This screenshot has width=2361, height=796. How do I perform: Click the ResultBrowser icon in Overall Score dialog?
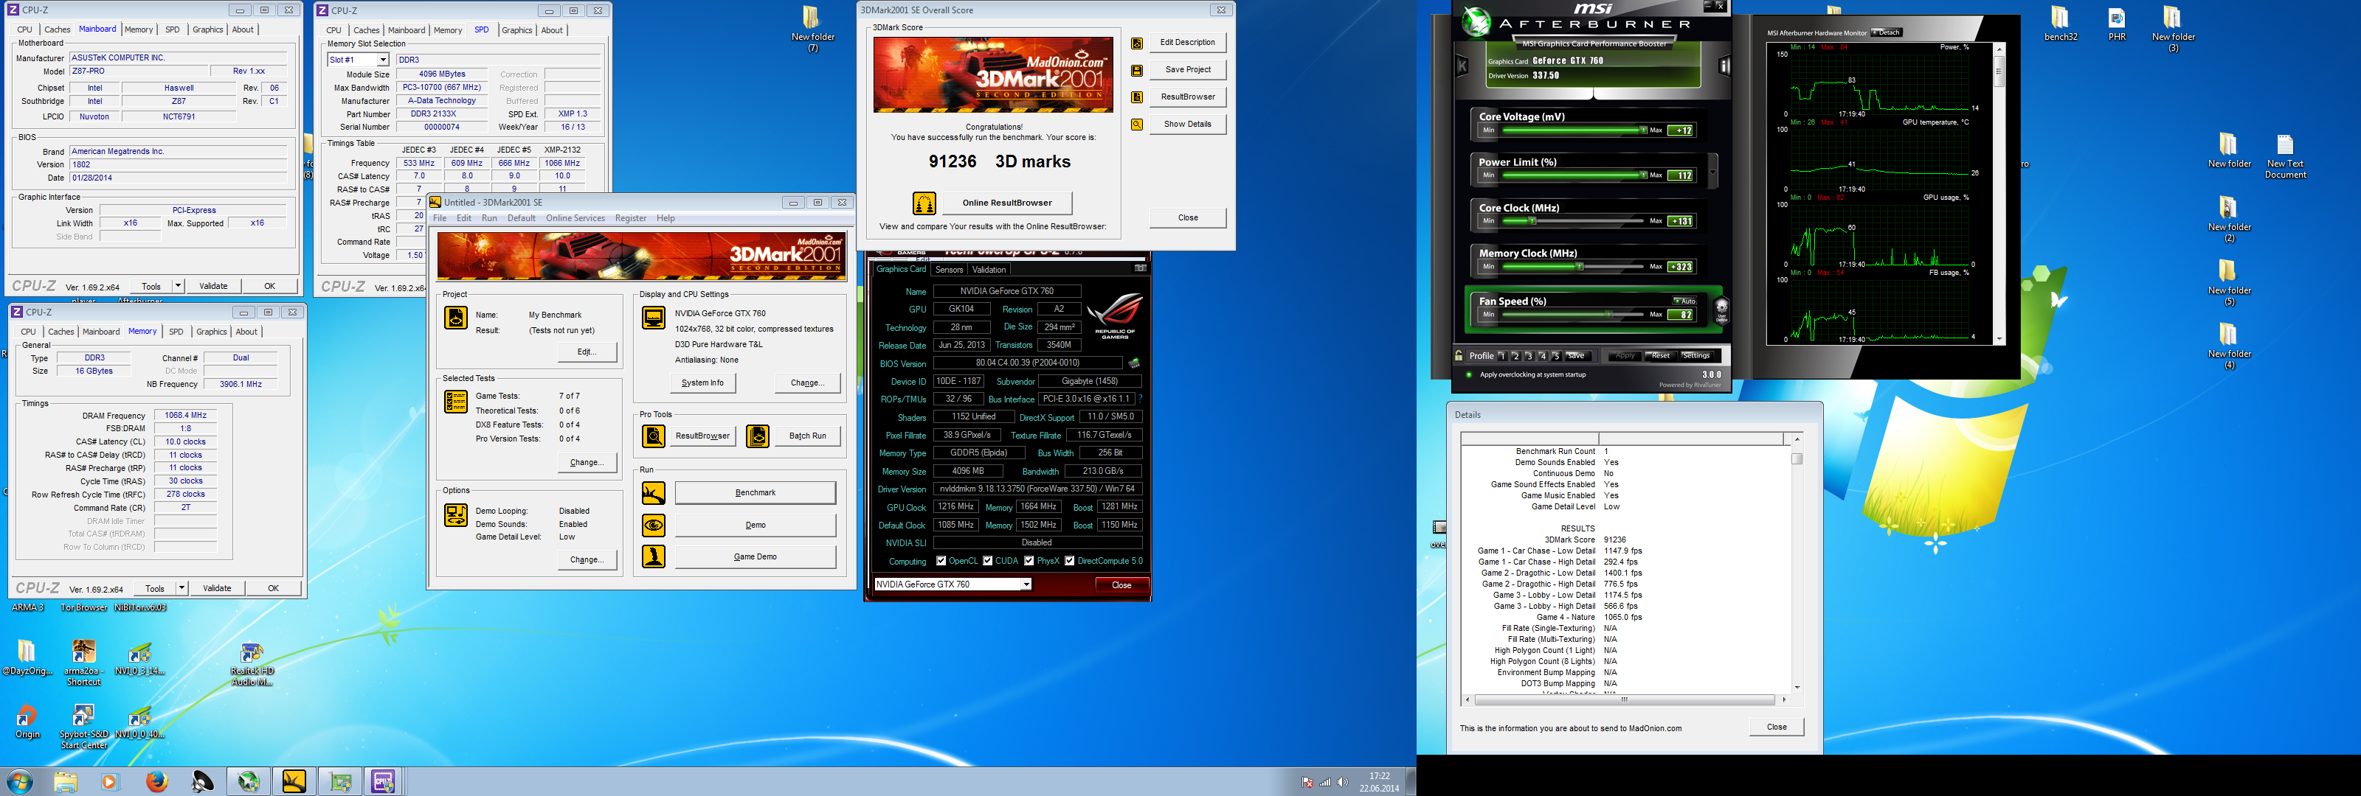coord(1138,97)
